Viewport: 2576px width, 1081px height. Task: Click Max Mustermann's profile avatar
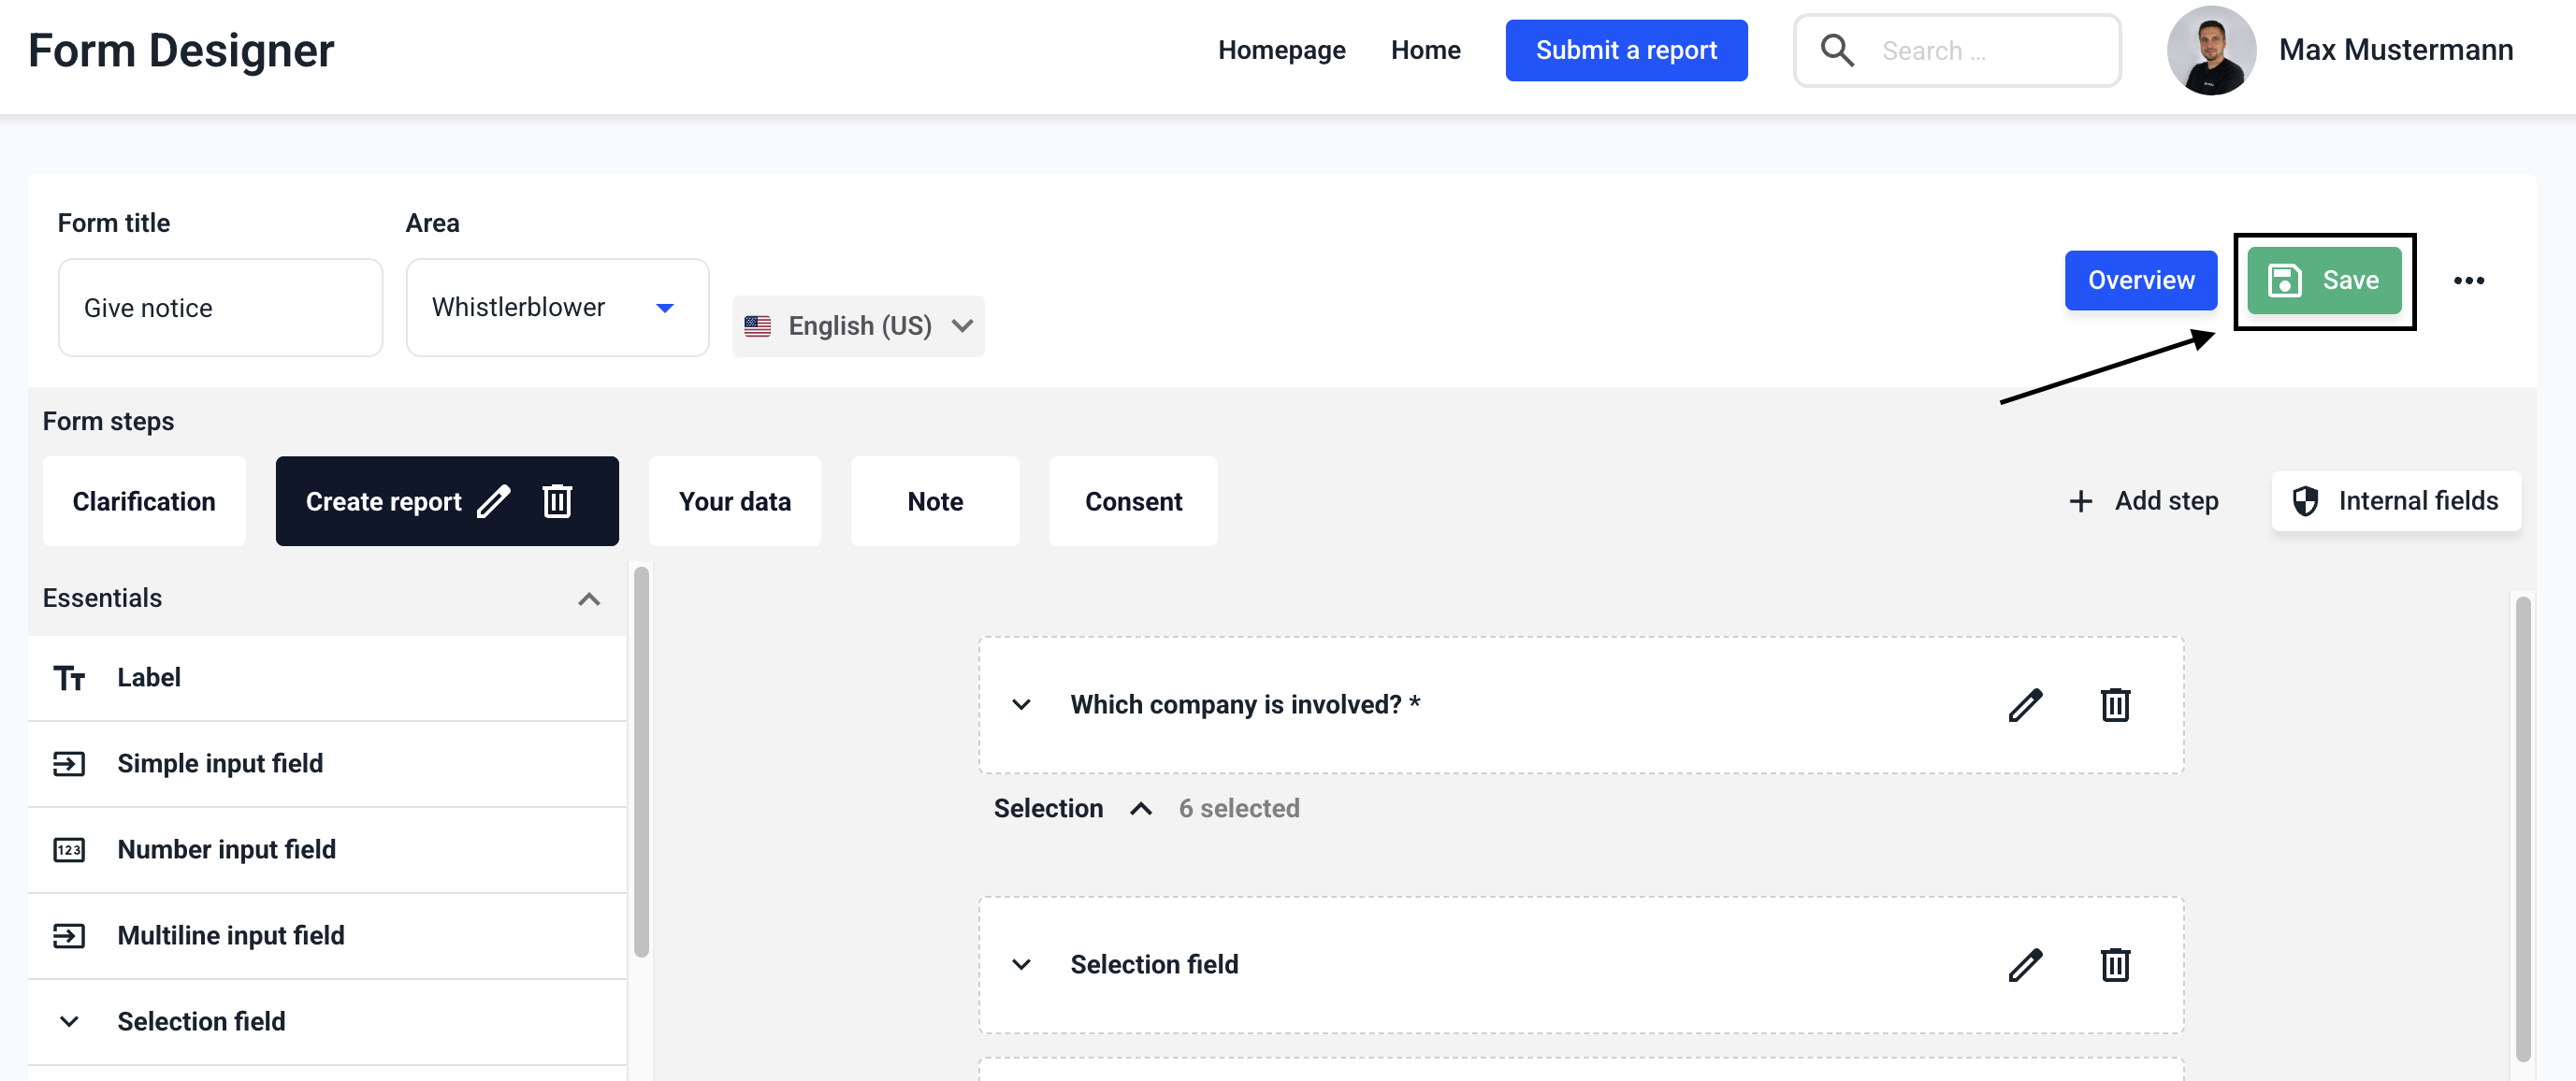coord(2210,50)
